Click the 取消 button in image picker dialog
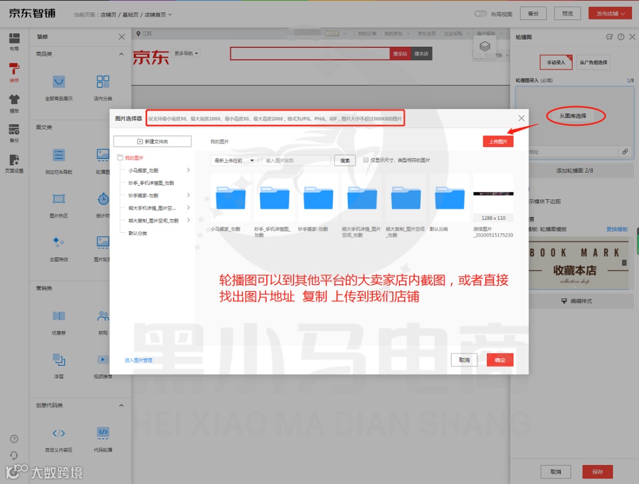The image size is (639, 484). point(464,360)
